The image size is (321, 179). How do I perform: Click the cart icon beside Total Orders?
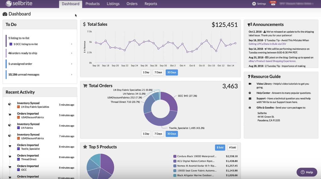pos(85,86)
